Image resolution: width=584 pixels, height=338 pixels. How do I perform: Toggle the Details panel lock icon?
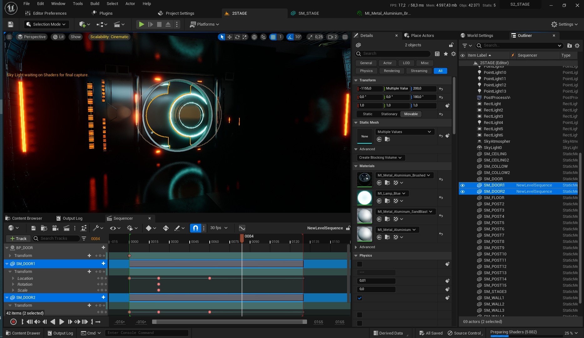[451, 45]
